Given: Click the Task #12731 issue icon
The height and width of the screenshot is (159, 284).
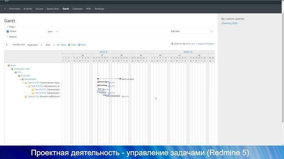Looking at the screenshot, I should [33, 90].
